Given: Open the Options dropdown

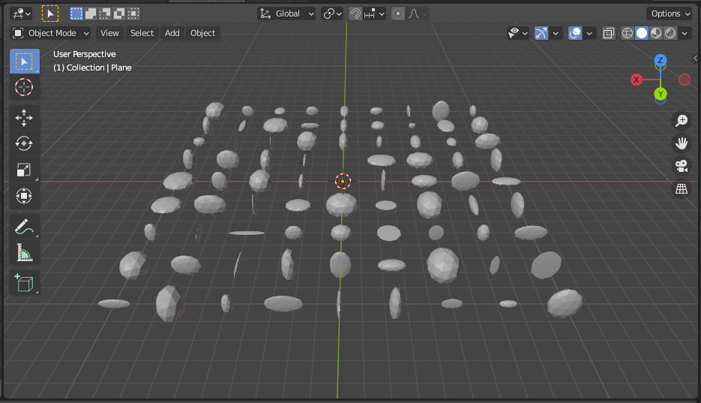Looking at the screenshot, I should pyautogui.click(x=670, y=14).
